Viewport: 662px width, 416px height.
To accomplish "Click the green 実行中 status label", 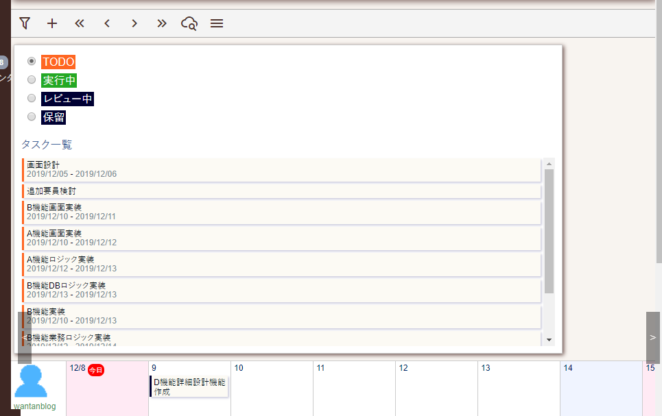I will [59, 80].
